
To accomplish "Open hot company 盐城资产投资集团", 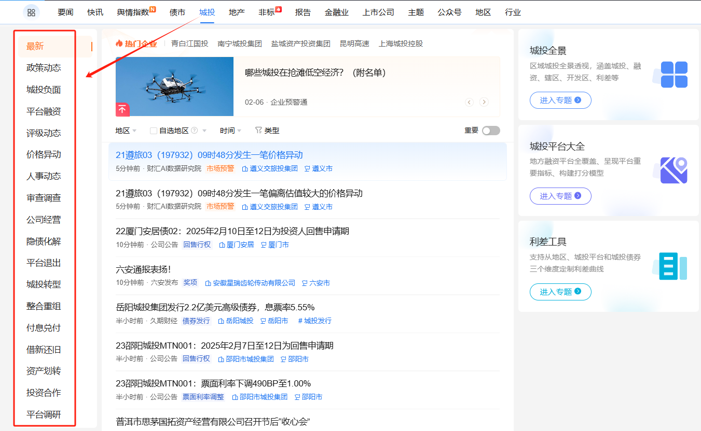I will coord(301,44).
